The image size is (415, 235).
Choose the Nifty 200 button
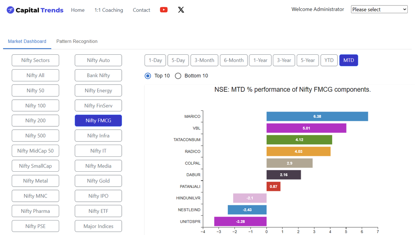(x=35, y=120)
